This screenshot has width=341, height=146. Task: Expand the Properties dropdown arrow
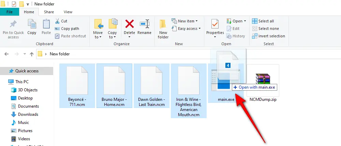[x=215, y=37]
